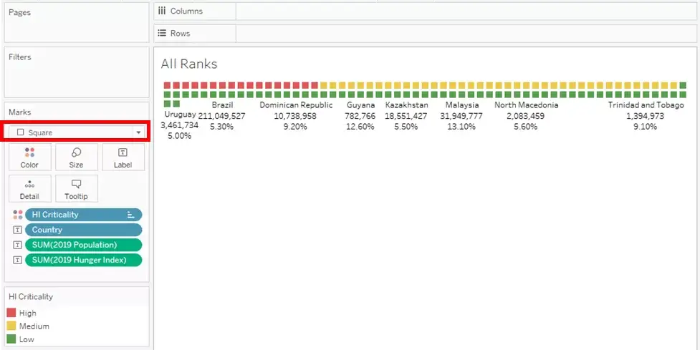Click the Guyana label
This screenshot has height=350, width=700.
pos(360,105)
